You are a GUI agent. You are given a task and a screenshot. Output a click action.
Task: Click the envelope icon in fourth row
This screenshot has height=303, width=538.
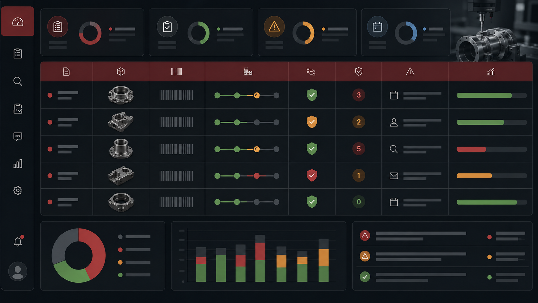coord(394,176)
